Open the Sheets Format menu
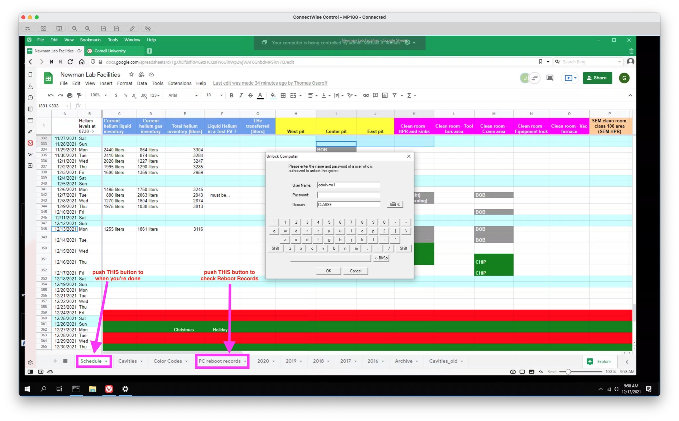 124,83
